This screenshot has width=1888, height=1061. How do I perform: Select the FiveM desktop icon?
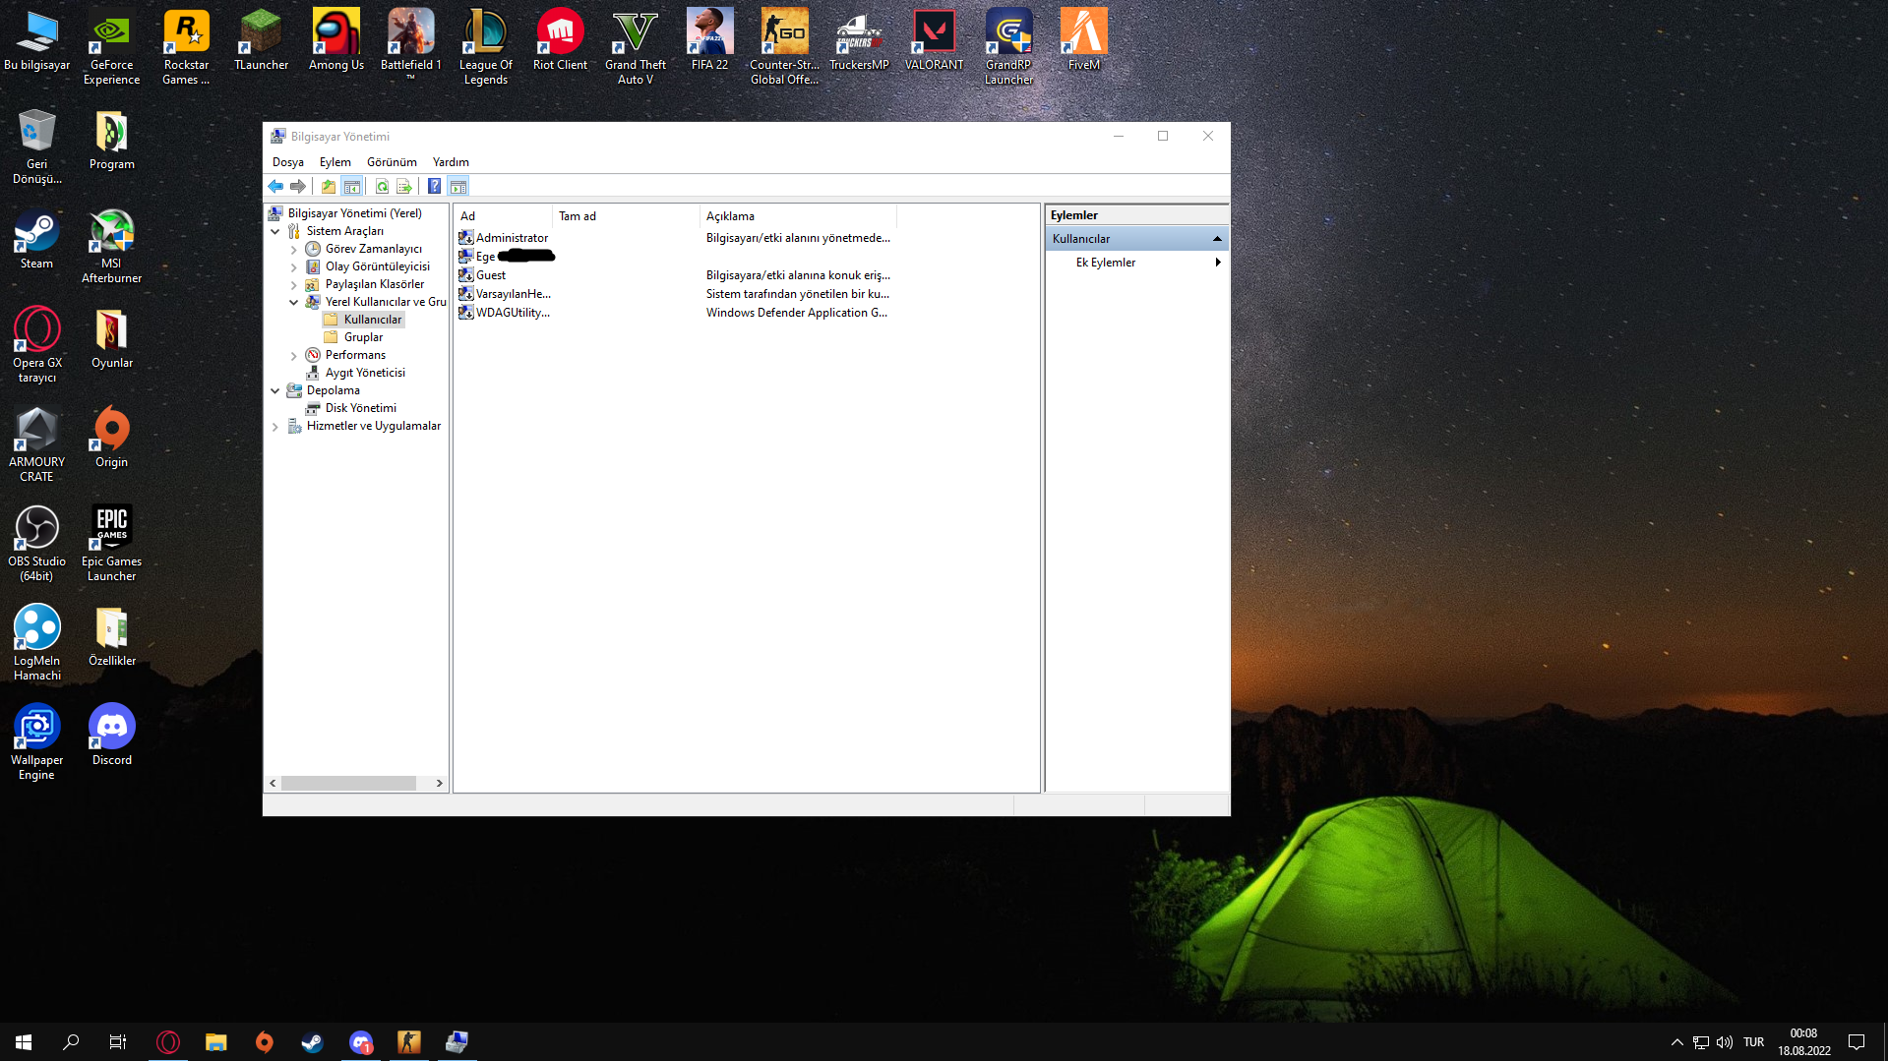(x=1084, y=40)
